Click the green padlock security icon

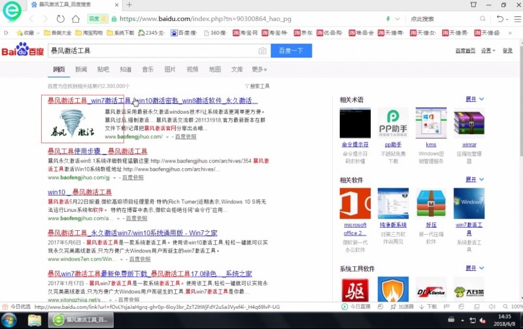[x=114, y=19]
